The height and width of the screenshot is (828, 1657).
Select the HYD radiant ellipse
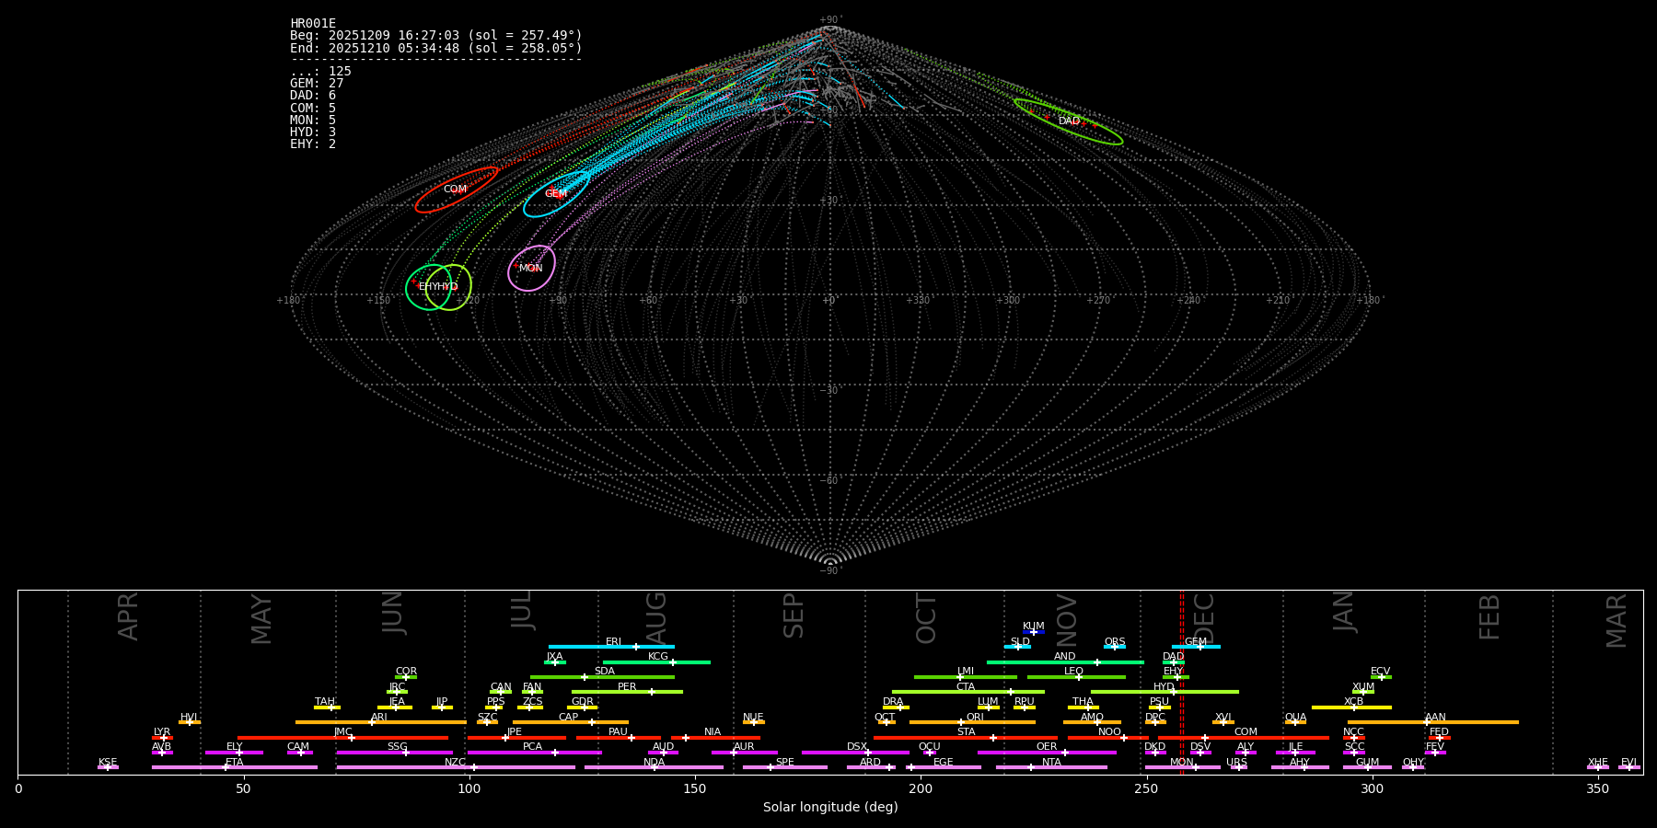click(449, 287)
